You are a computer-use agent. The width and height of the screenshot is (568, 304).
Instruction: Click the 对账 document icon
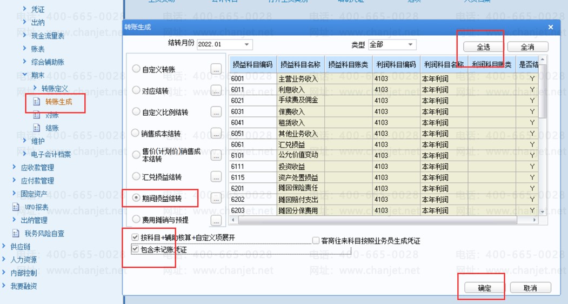(37, 115)
